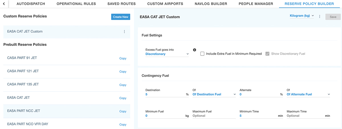Click the back arrow icon
Screen dimensions: 342x129
4,4
